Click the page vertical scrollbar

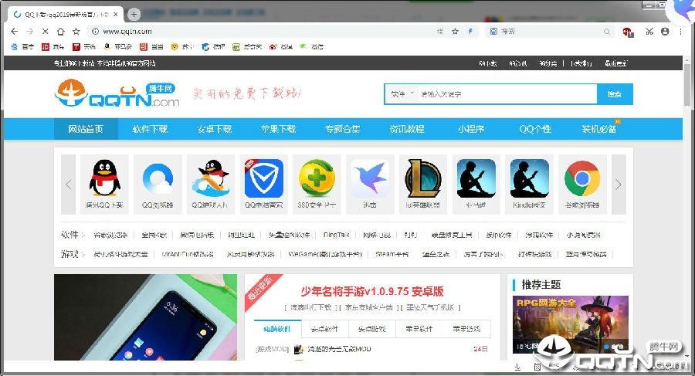pos(687,84)
